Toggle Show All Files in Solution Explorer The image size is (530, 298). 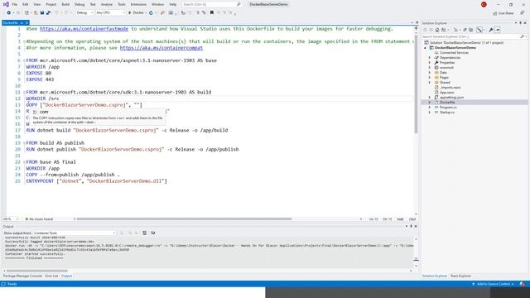(470, 30)
